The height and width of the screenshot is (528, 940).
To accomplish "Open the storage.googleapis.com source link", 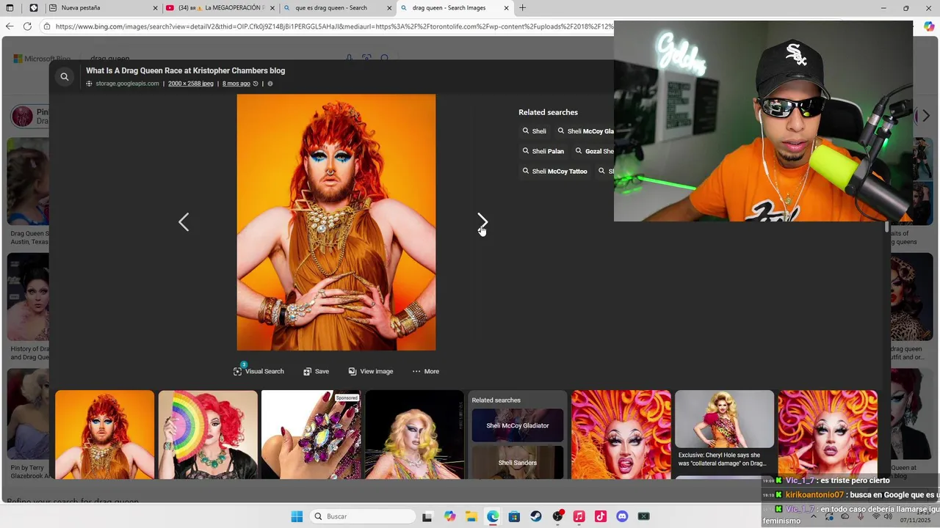I will (127, 84).
